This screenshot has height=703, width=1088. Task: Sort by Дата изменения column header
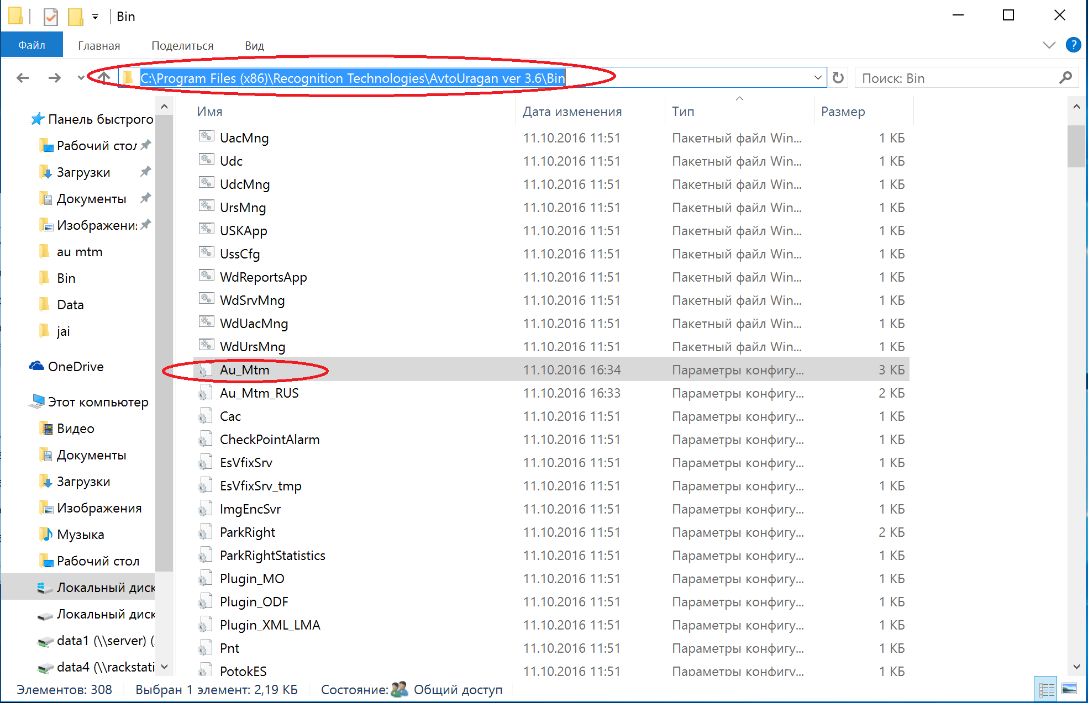point(572,112)
